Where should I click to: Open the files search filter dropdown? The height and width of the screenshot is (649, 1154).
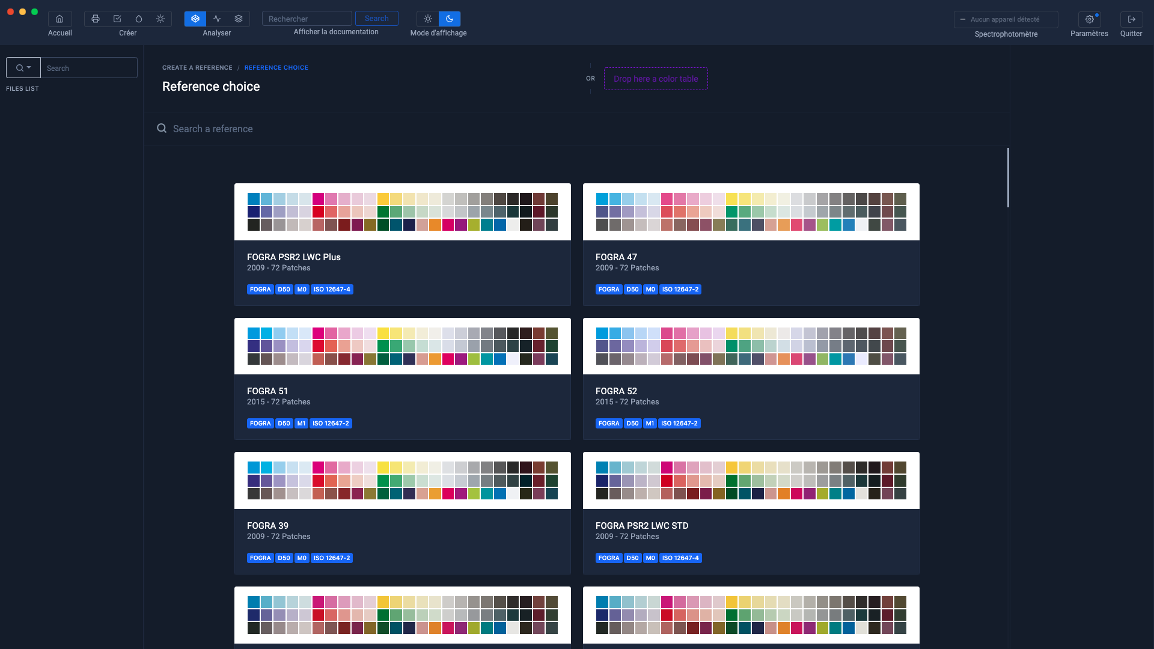[x=23, y=68]
